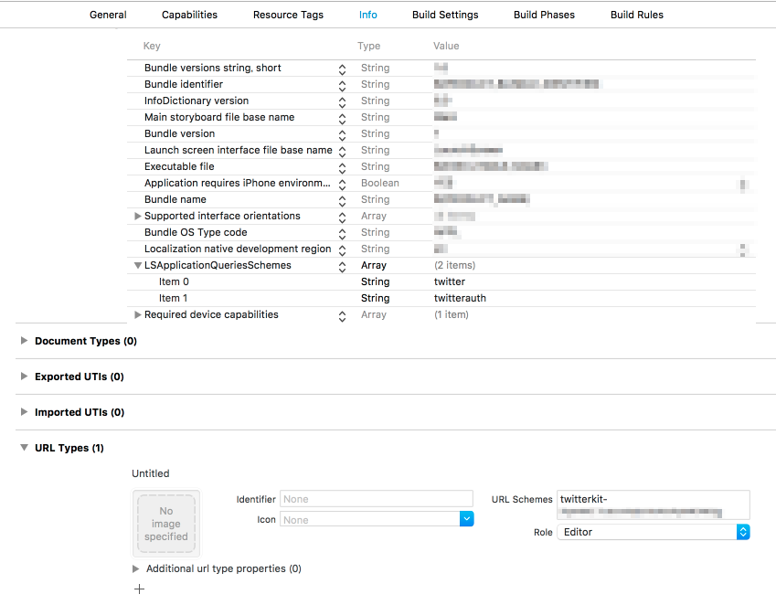Image resolution: width=776 pixels, height=605 pixels.
Task: Expand the Exported UTIs section
Action: (23, 377)
